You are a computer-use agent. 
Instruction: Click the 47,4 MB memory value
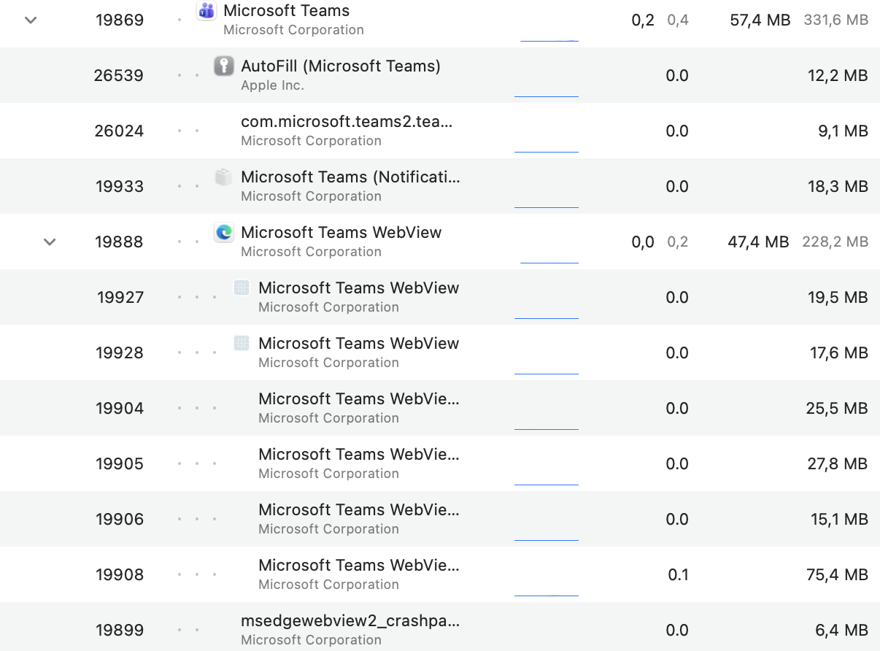[x=759, y=242]
